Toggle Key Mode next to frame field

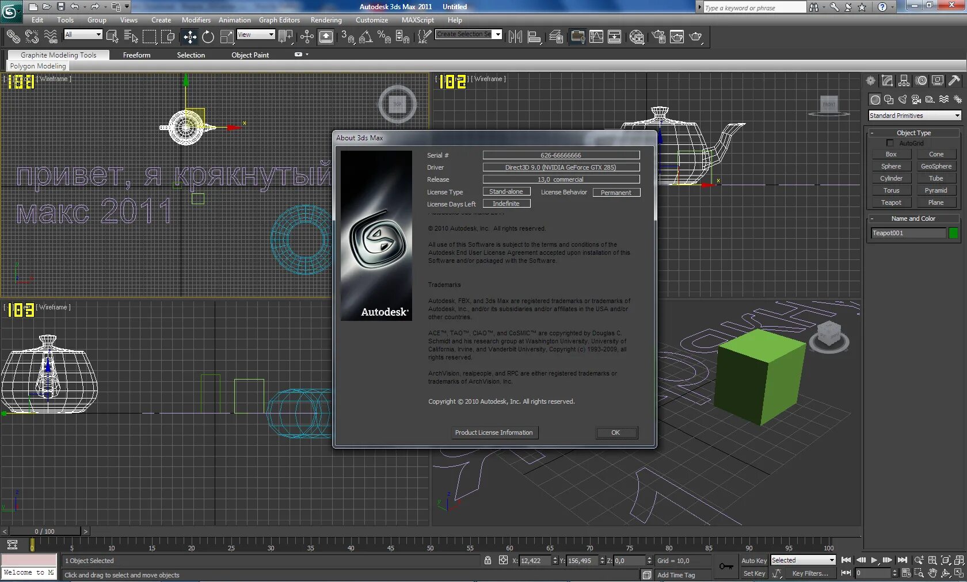point(846,573)
